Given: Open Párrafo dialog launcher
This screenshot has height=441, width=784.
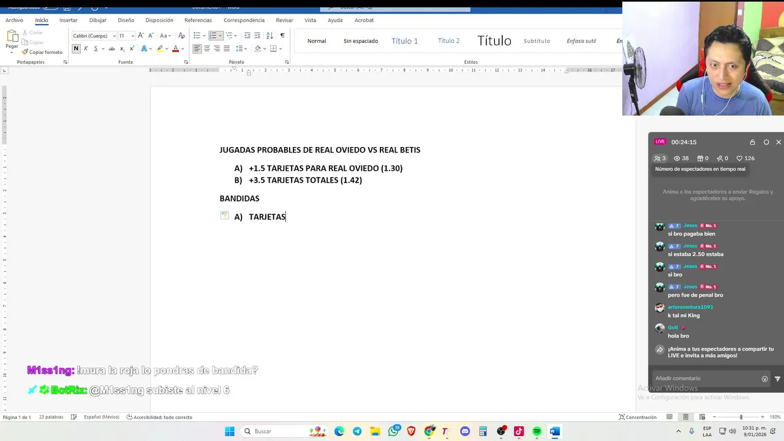Looking at the screenshot, I should coord(287,62).
